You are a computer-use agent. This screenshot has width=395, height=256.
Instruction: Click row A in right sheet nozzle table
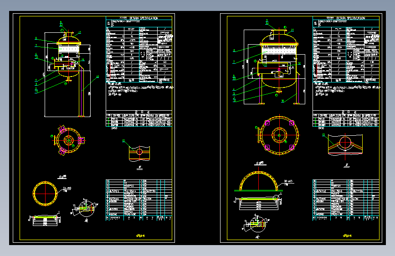346,119
